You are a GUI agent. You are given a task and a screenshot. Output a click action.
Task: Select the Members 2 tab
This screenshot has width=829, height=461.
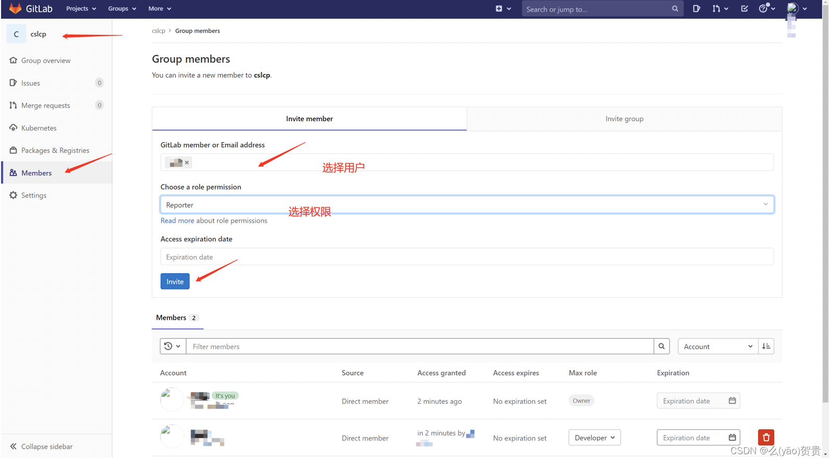pos(177,318)
